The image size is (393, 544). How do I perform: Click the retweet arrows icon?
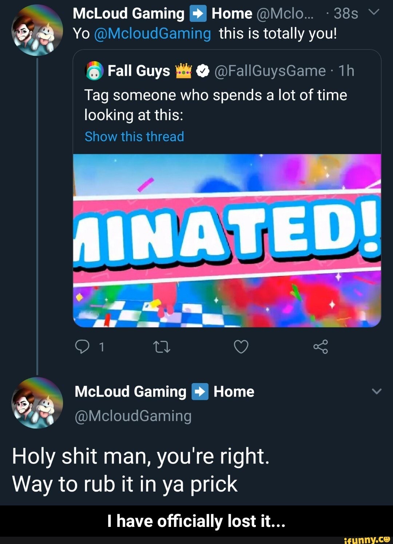click(162, 347)
